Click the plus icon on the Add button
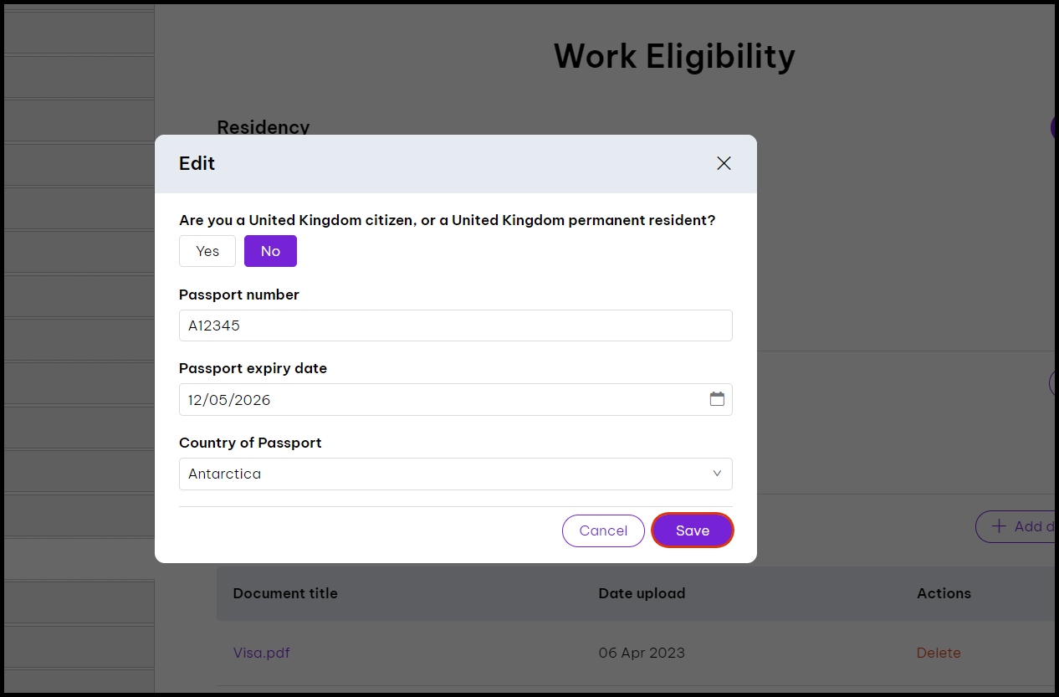1059x697 pixels. [998, 526]
